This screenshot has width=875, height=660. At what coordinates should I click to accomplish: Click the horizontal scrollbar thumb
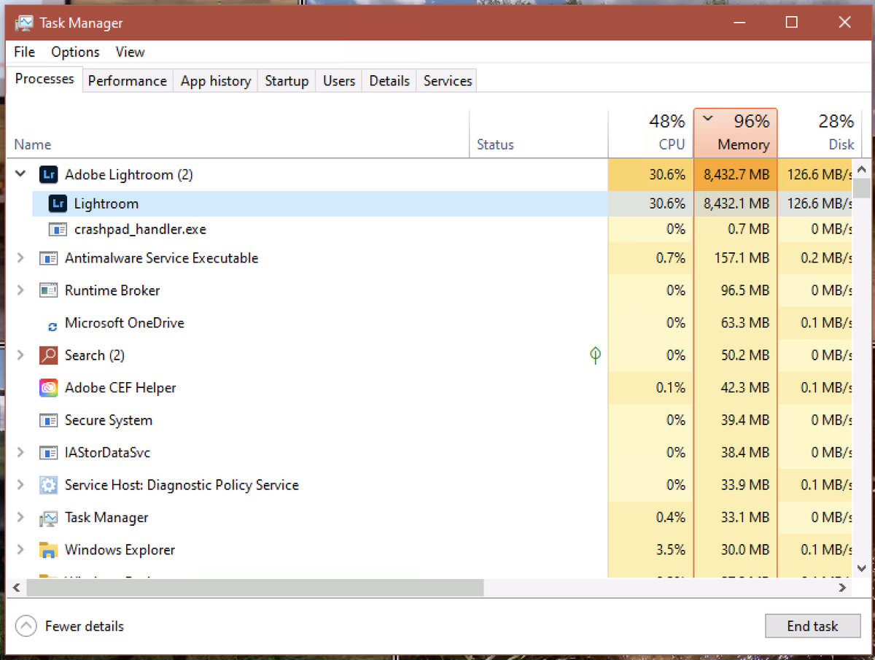tap(254, 587)
